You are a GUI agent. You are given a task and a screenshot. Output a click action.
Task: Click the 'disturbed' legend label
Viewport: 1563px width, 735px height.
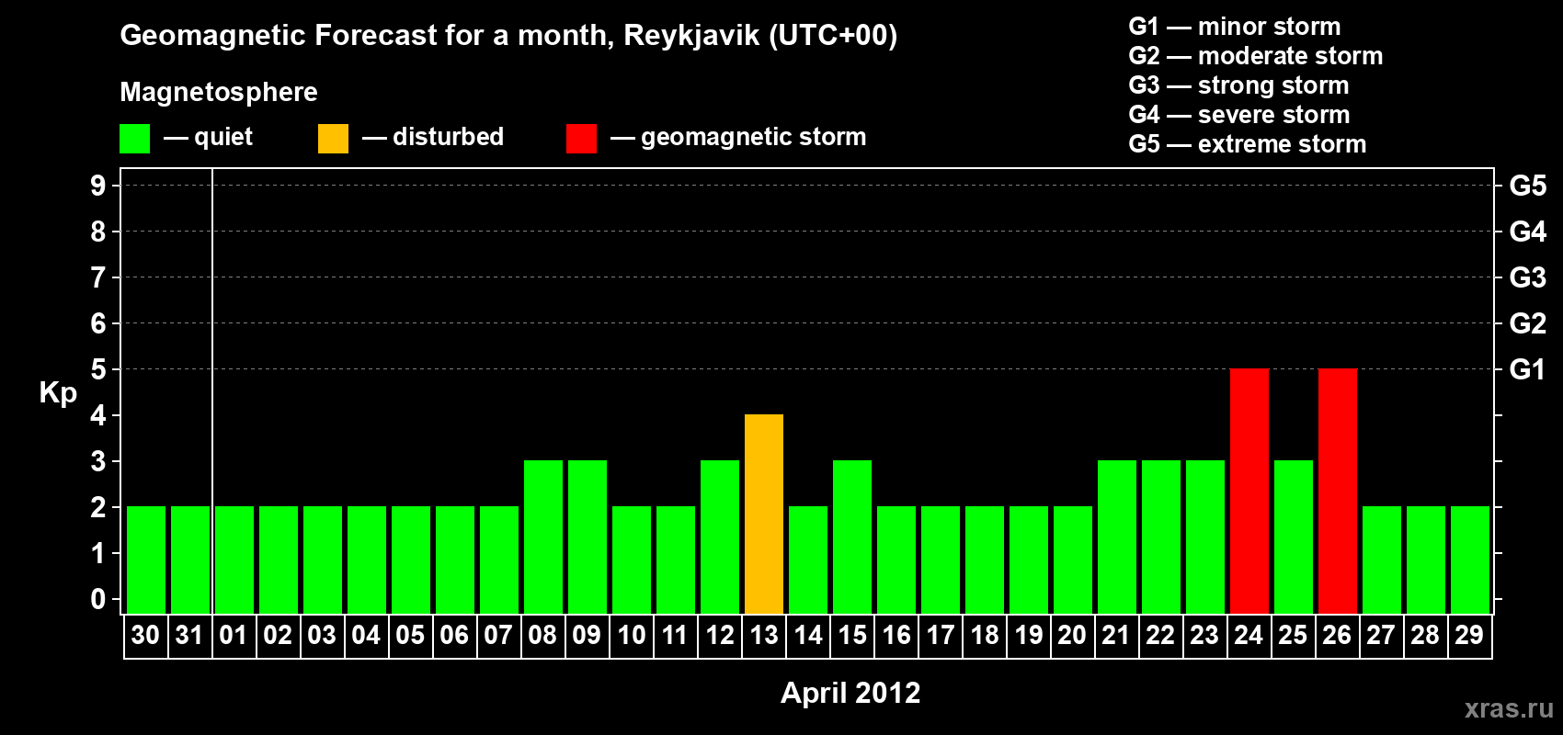448,137
